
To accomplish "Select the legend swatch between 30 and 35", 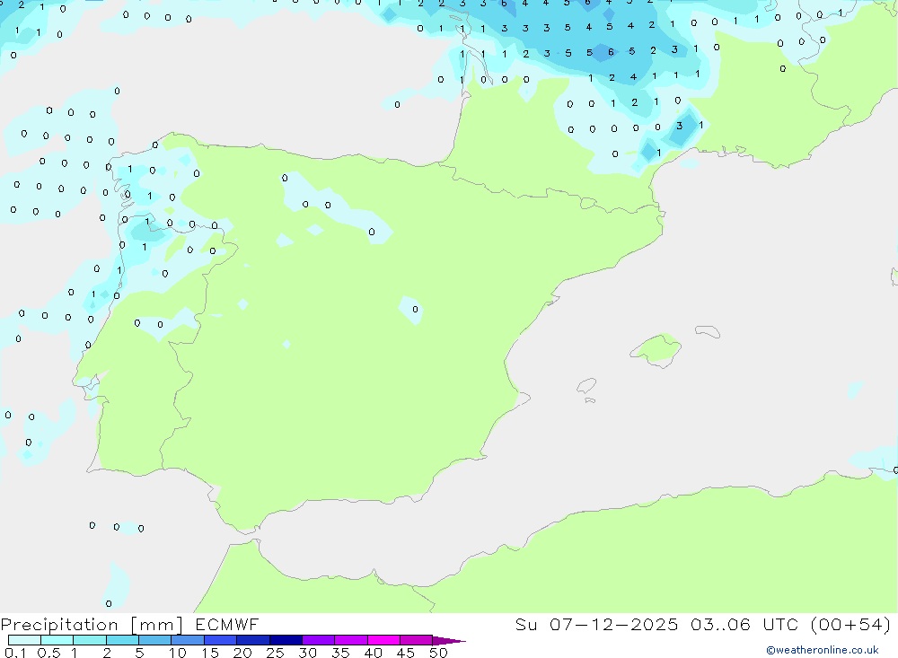I will (318, 640).
